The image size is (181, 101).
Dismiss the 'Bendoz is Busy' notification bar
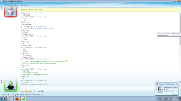(177, 10)
